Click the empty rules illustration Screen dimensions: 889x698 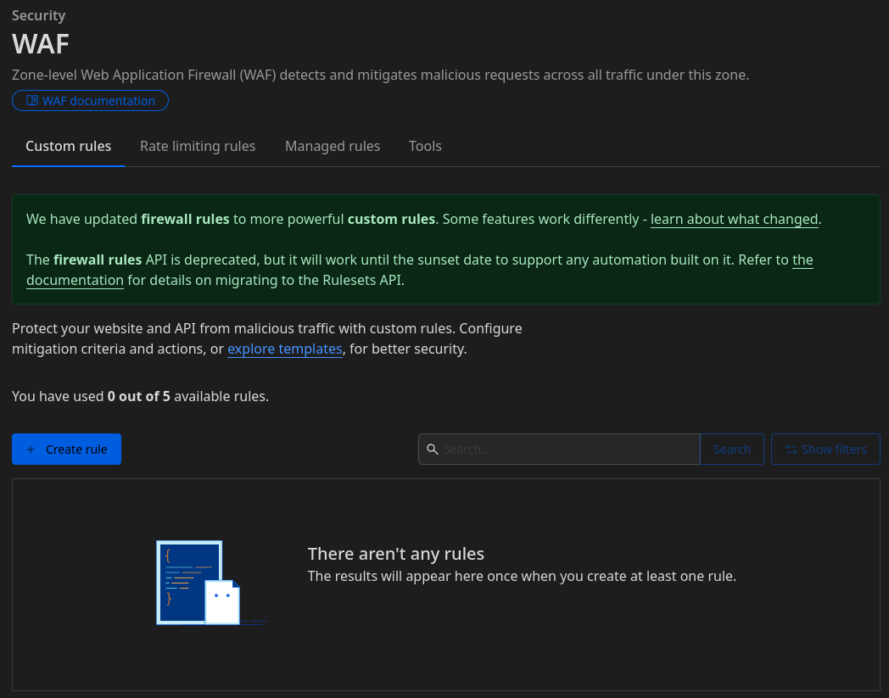coord(211,583)
